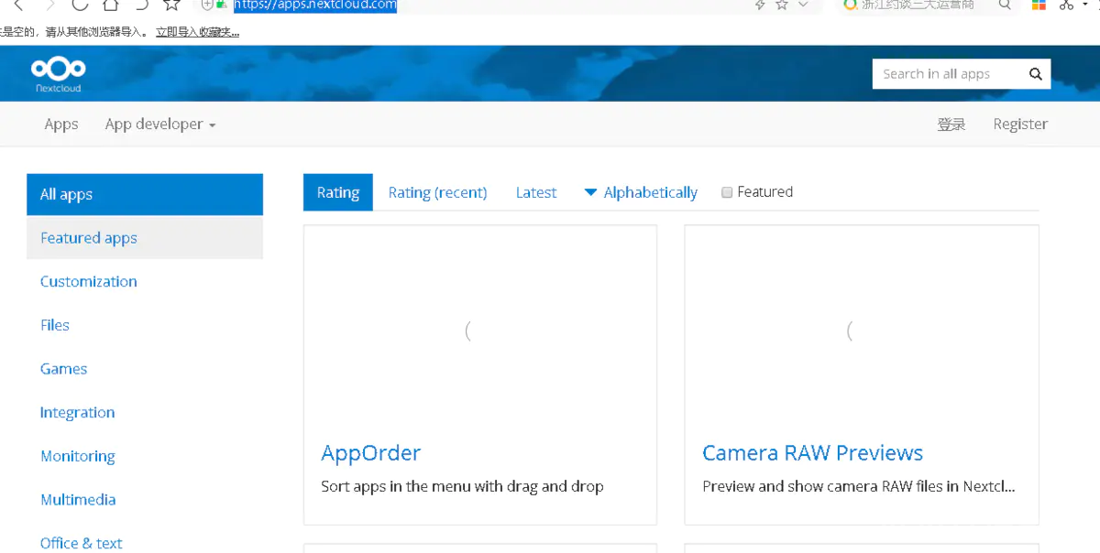The height and width of the screenshot is (553, 1100).
Task: Open the AppOrder app title
Action: pos(371,453)
